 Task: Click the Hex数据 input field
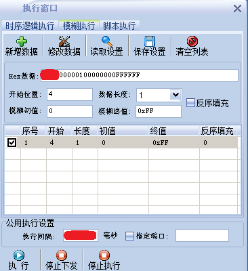point(140,75)
